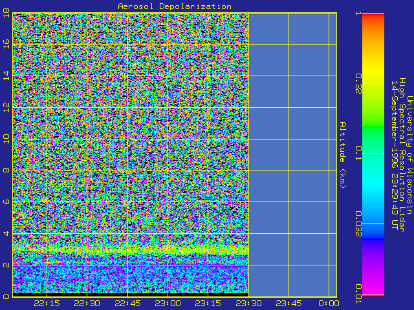Click the altitude axis label 0
This screenshot has height=310, width=414.
click(x=6, y=296)
